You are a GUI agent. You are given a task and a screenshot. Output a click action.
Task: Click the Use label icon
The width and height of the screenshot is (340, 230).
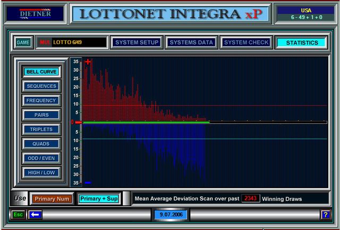(x=20, y=199)
